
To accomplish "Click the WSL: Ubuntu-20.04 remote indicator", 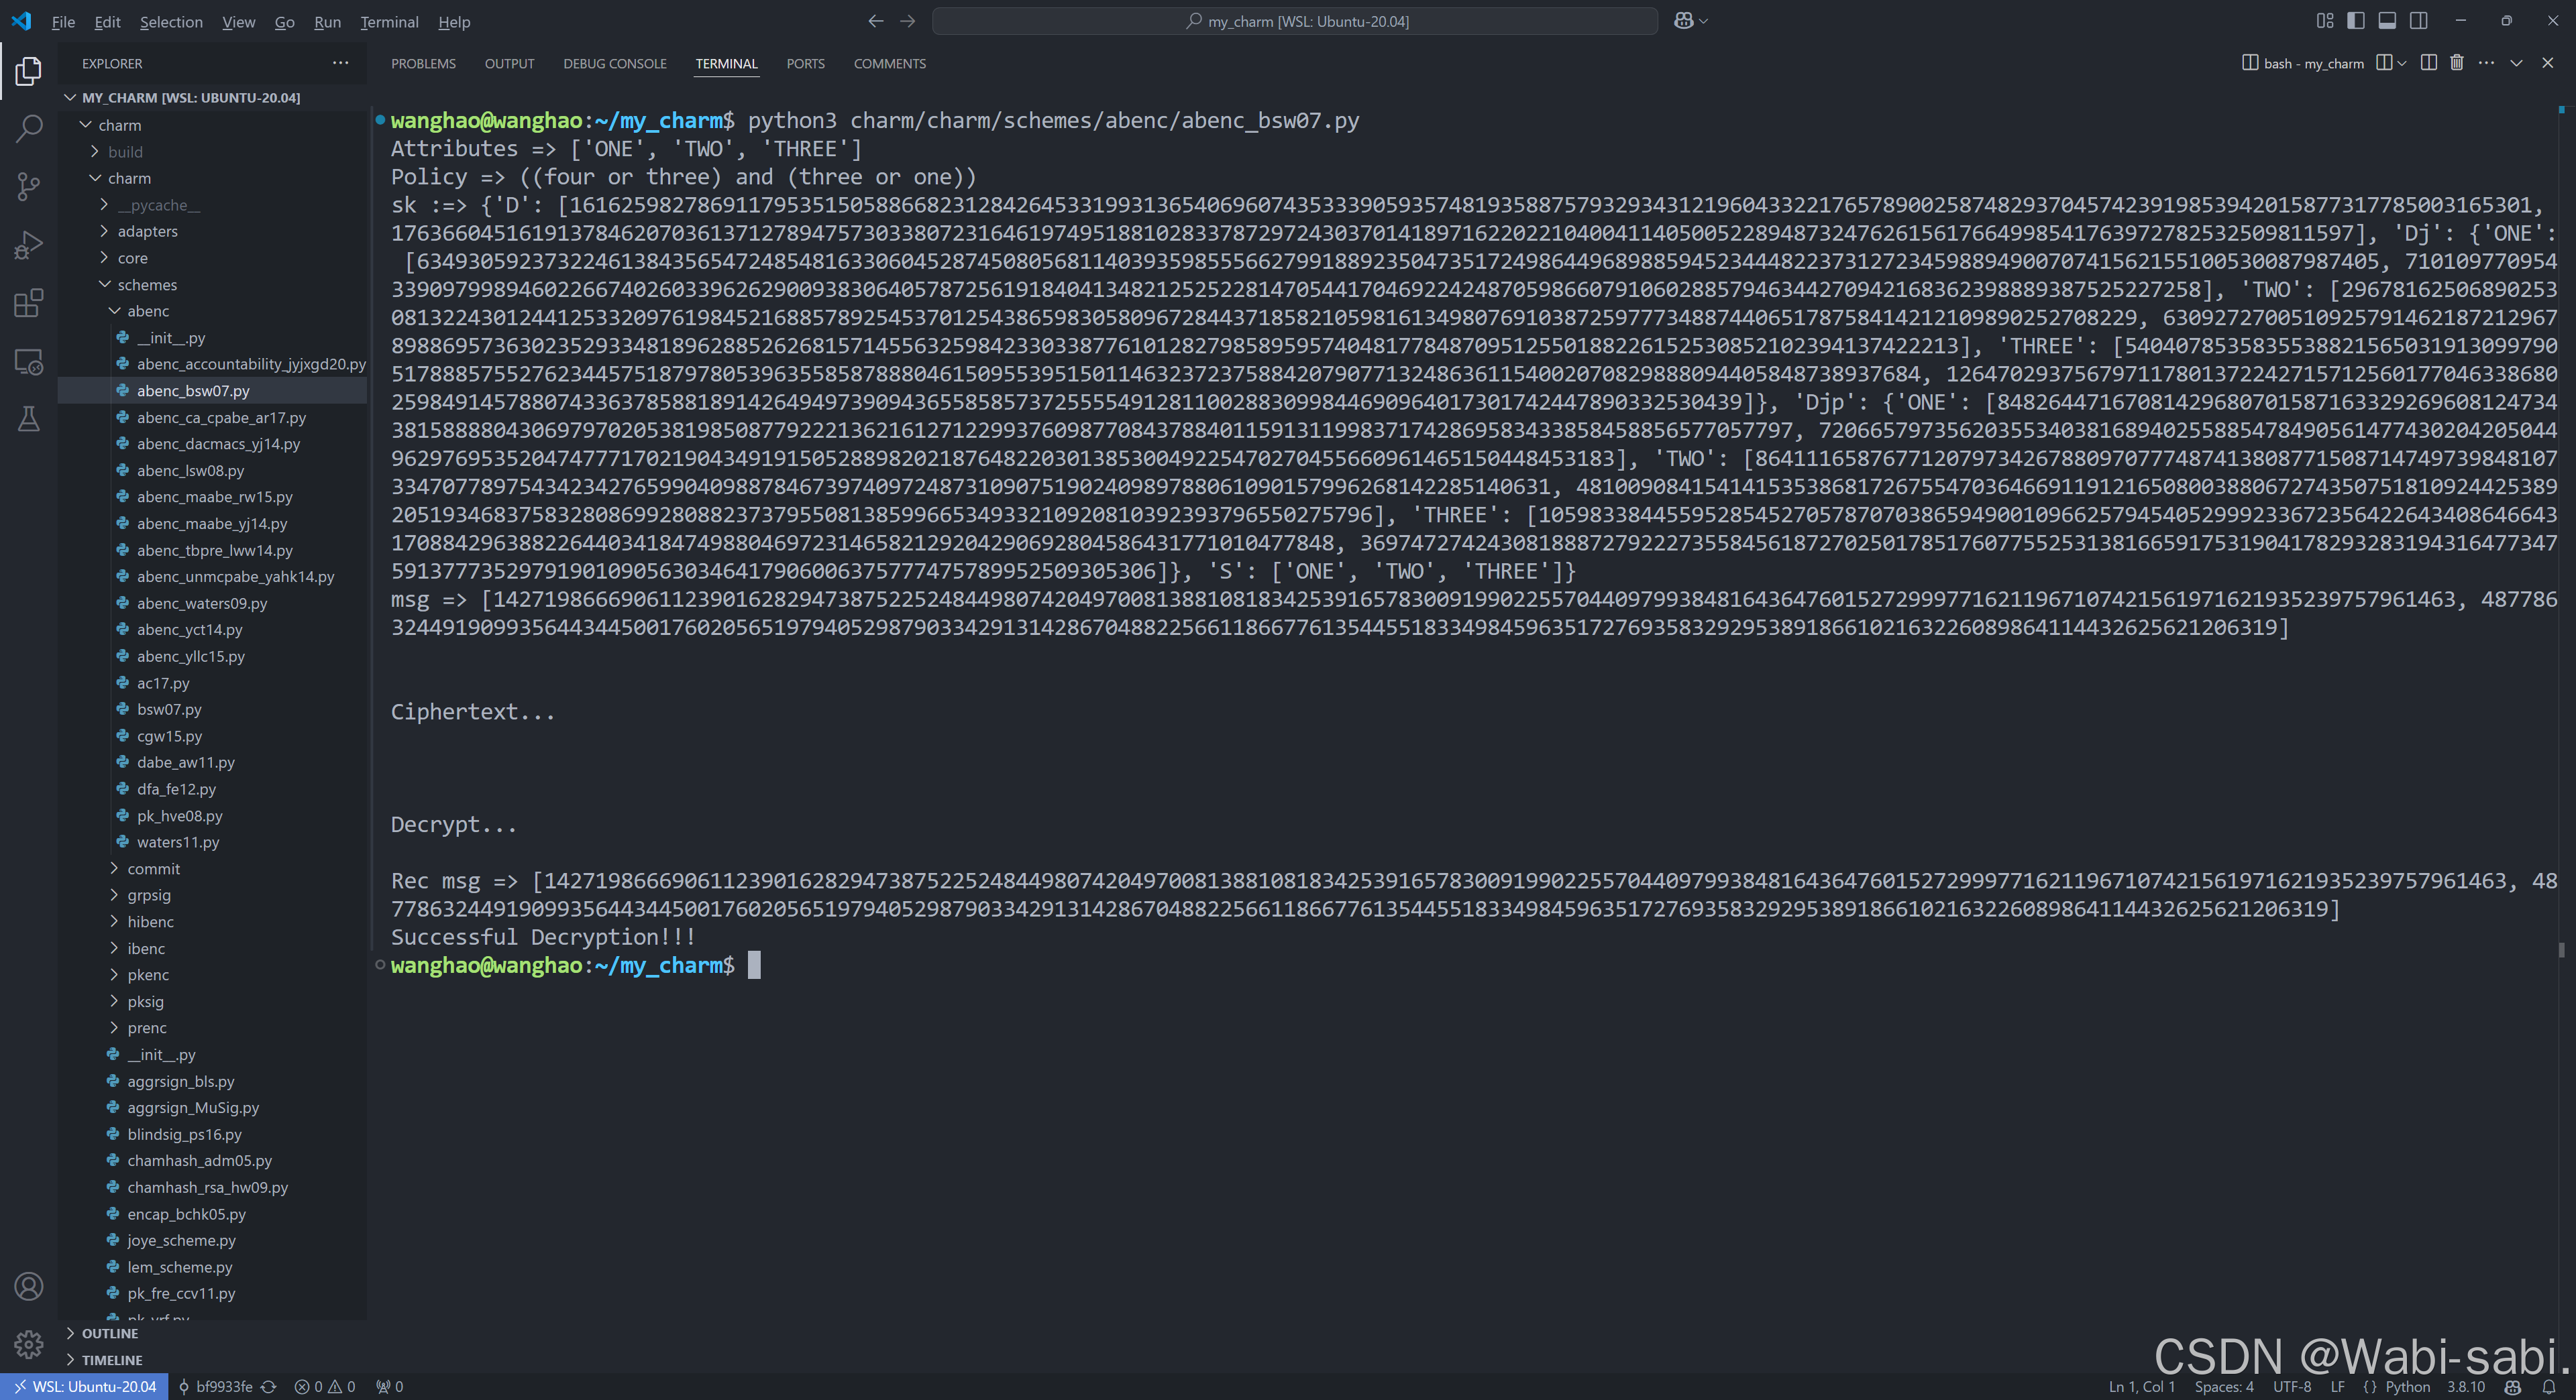I will 85,1386.
